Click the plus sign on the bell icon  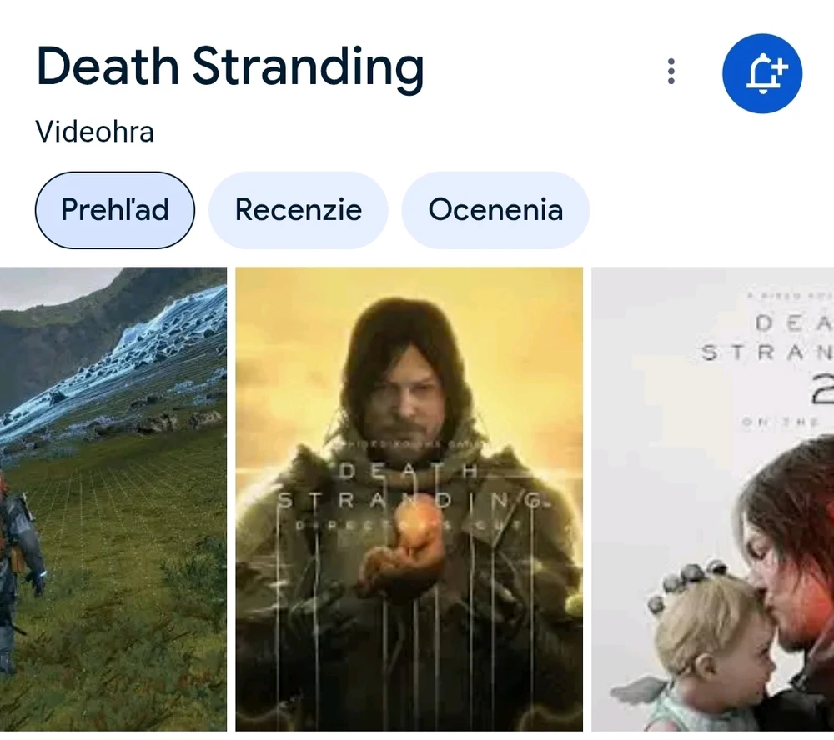click(779, 68)
